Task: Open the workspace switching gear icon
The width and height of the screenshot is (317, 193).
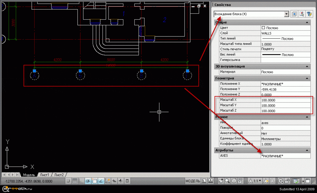Action: tap(281, 181)
